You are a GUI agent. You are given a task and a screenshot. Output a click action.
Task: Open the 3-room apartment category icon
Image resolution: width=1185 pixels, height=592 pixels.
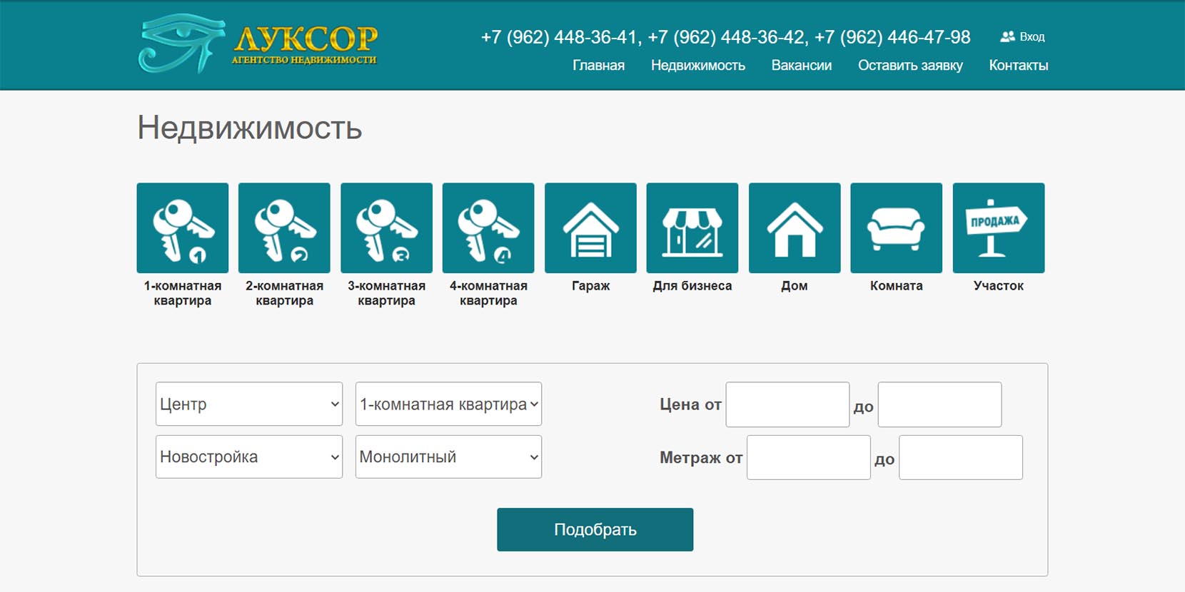[386, 228]
